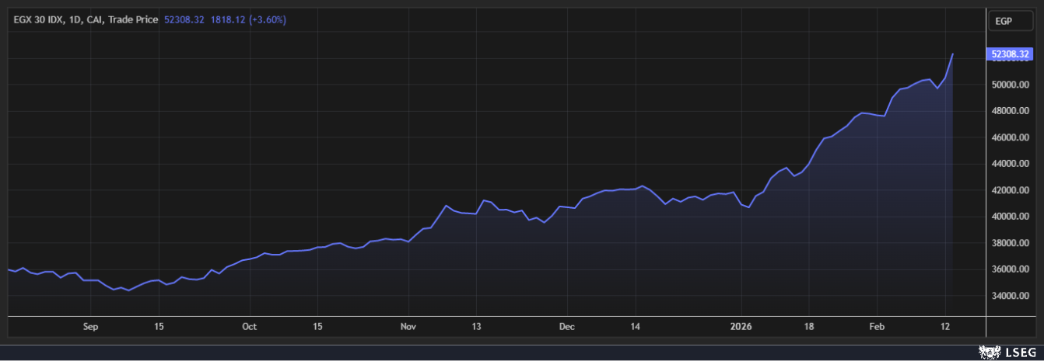Click the 34000.00 price axis label
Screen dimensions: 1044x361
point(1009,296)
